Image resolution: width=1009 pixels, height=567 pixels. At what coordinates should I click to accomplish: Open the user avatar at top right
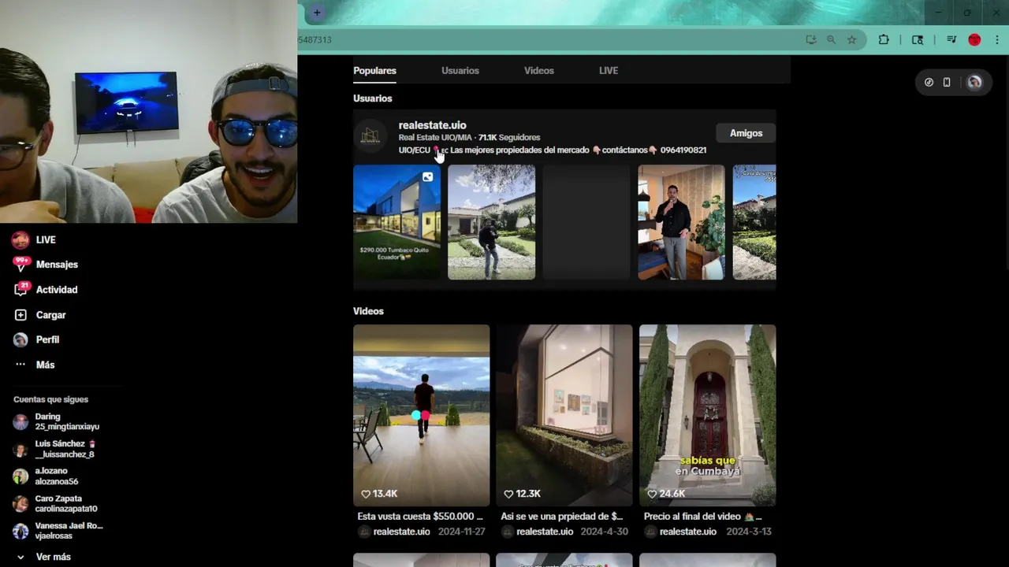click(x=974, y=82)
